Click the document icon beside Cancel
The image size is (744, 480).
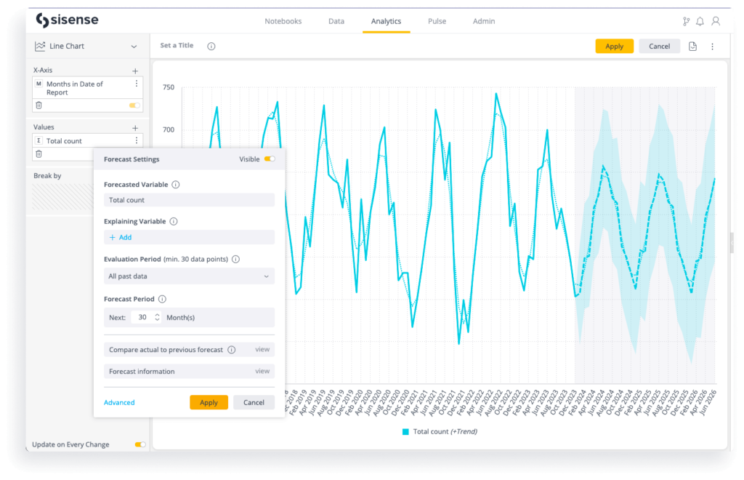(692, 47)
